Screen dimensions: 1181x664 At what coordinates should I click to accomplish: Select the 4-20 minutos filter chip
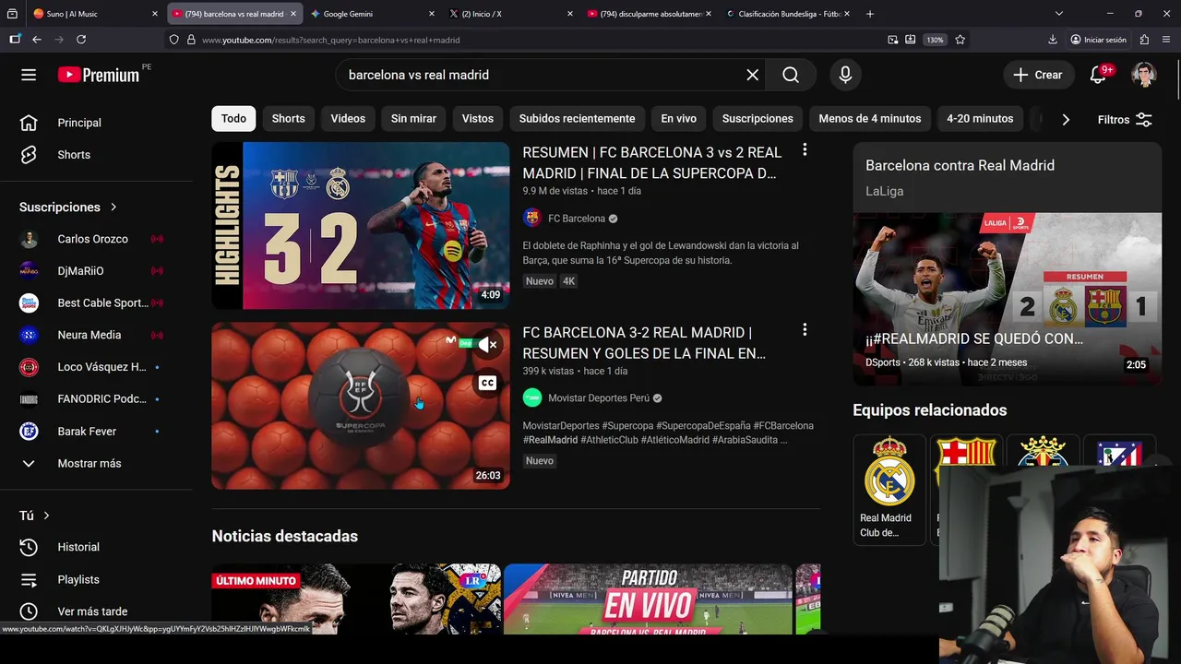click(x=980, y=118)
